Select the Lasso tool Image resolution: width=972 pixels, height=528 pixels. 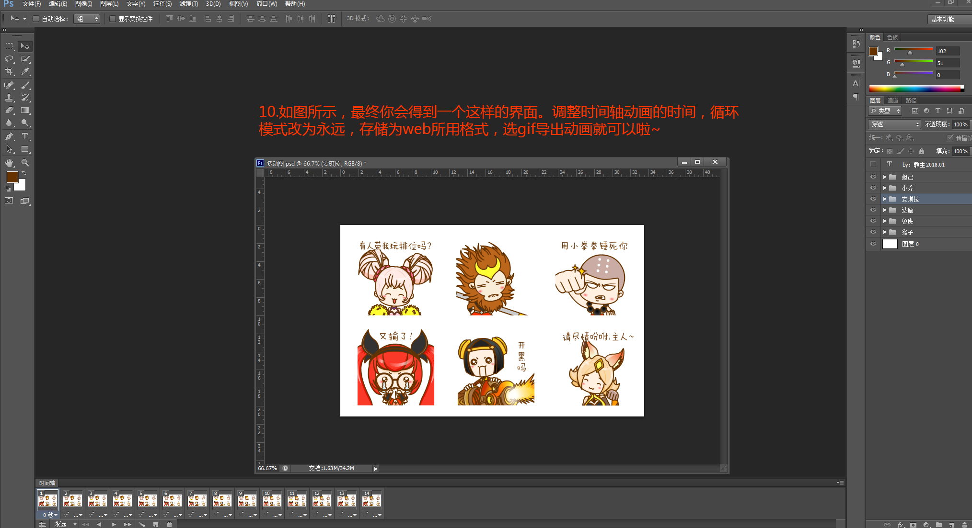click(9, 59)
